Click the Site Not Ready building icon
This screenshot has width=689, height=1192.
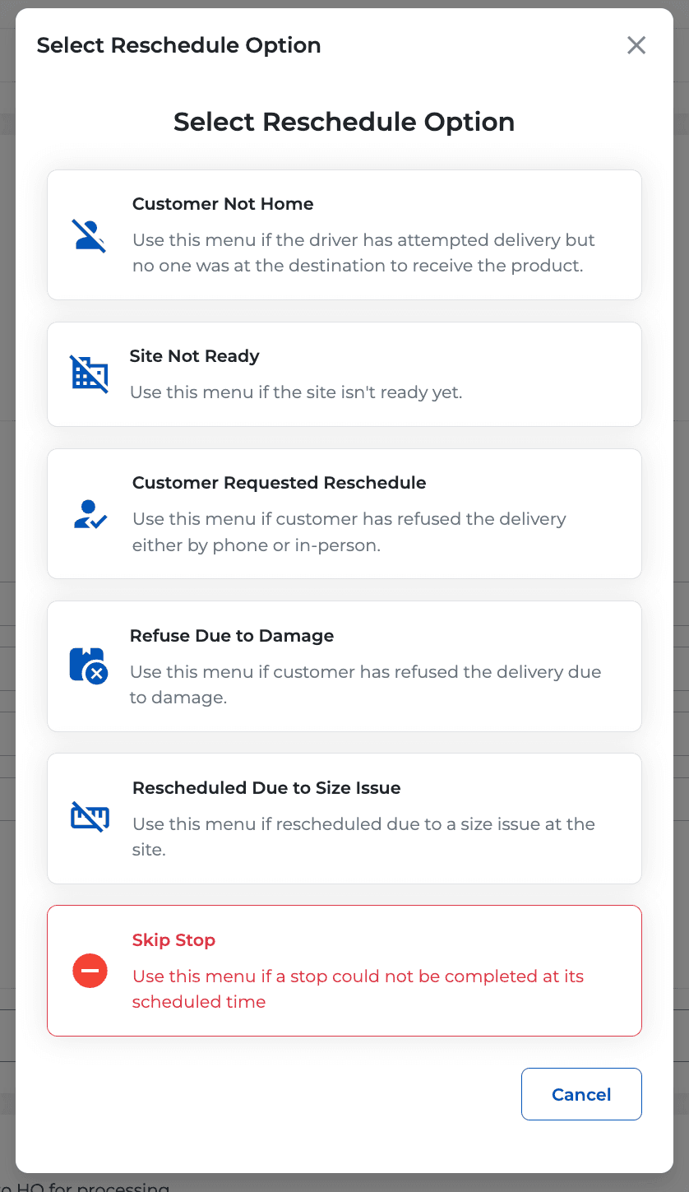coord(90,374)
